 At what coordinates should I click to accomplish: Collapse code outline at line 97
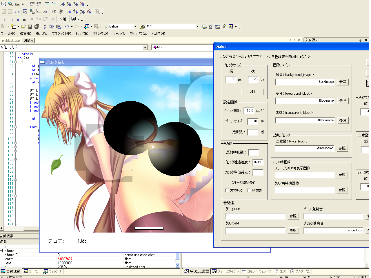pos(15,127)
